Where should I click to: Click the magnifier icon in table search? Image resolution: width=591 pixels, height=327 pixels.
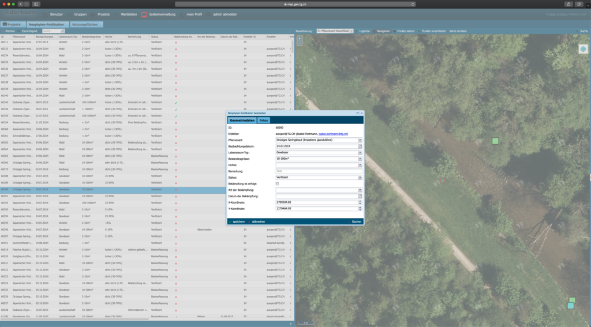[62, 31]
